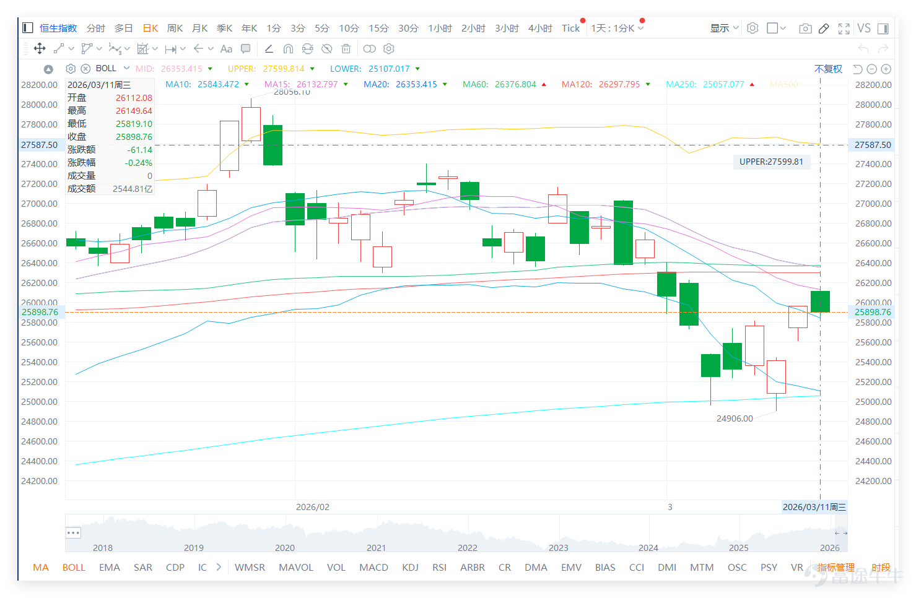Screen dimensions: 916x598
Task: Select the wave pattern drawing tool
Action: [x=115, y=49]
